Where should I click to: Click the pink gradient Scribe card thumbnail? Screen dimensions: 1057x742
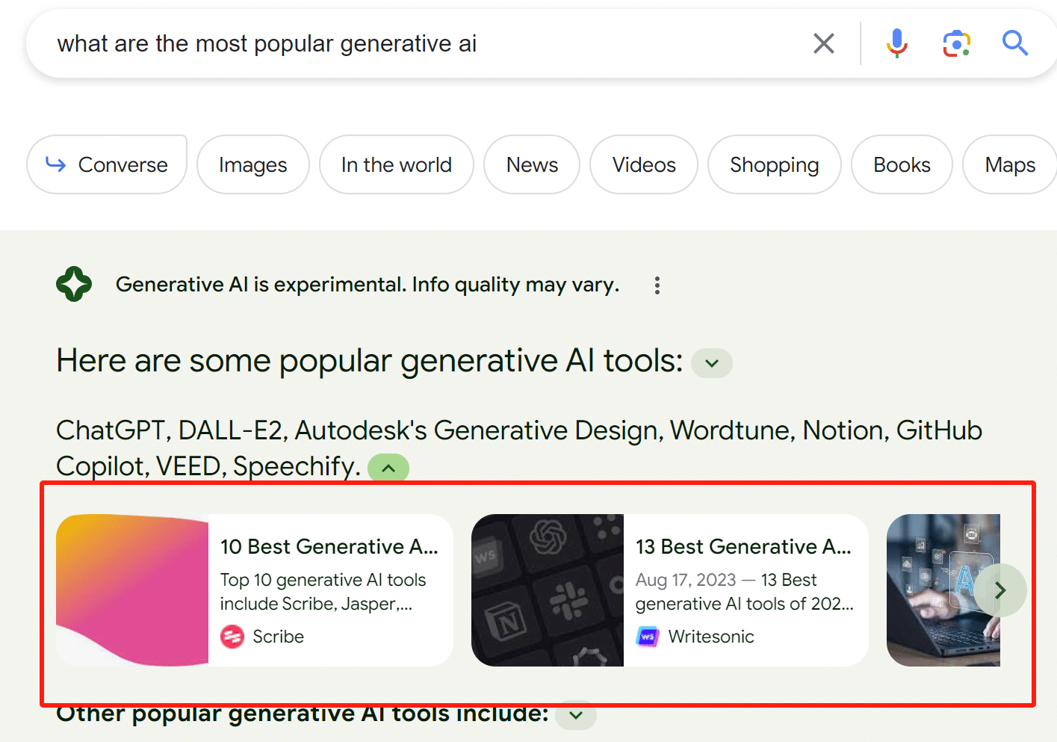click(132, 590)
